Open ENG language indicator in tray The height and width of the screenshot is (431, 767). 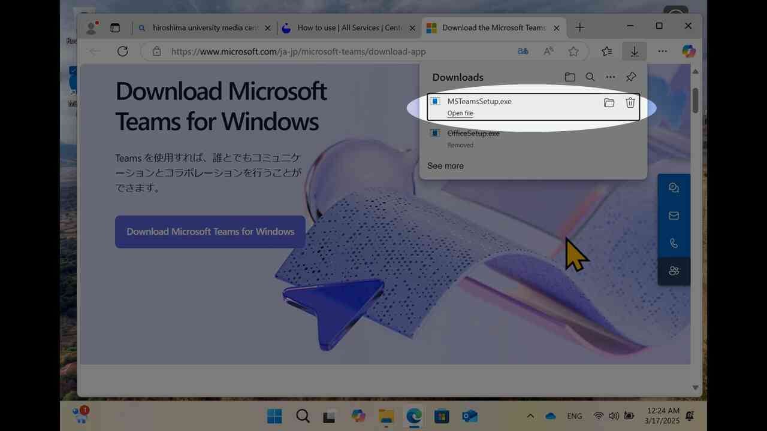tap(574, 416)
